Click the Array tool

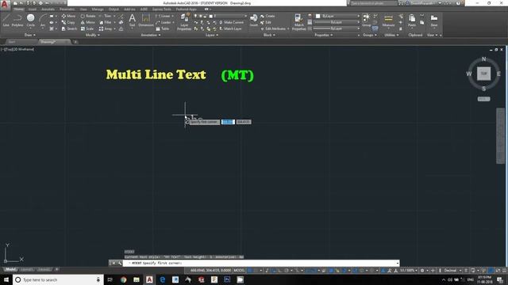pyautogui.click(x=106, y=28)
